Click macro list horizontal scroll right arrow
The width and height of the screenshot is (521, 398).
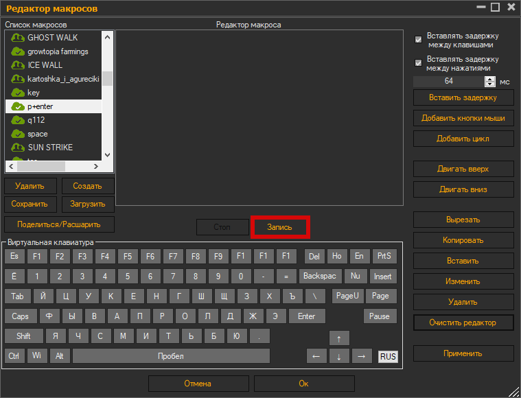[96, 166]
